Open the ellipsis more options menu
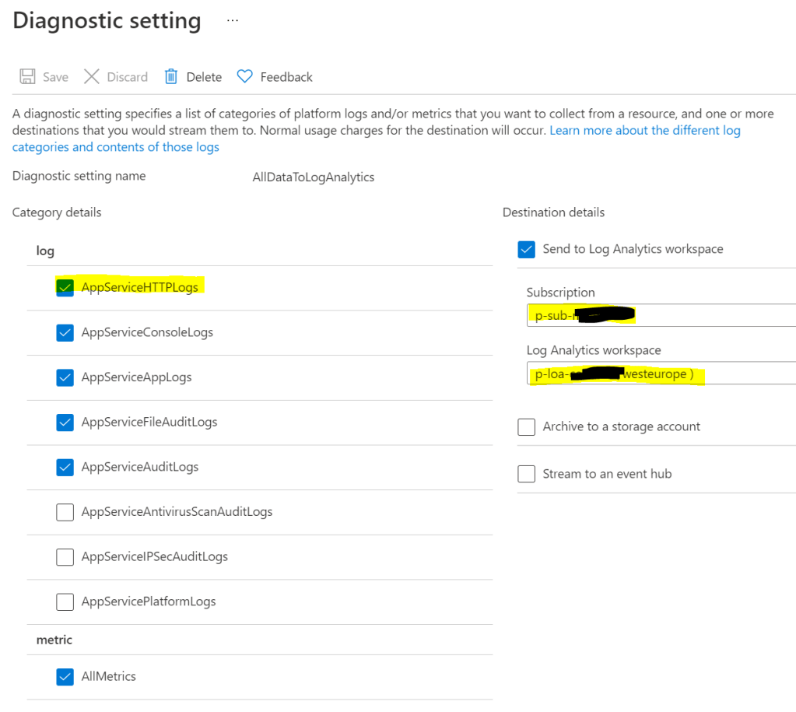Viewport: 796px width, 712px height. [233, 21]
